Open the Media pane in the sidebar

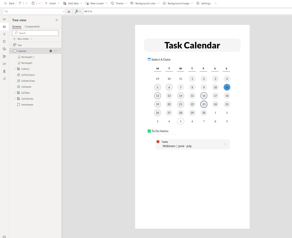click(x=4, y=49)
